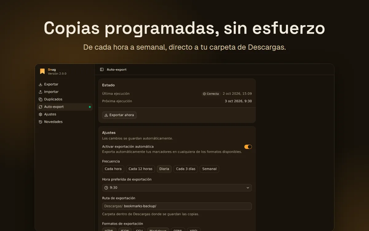Disable the Activar exportación automática switch
This screenshot has height=231, width=369.
(248, 147)
